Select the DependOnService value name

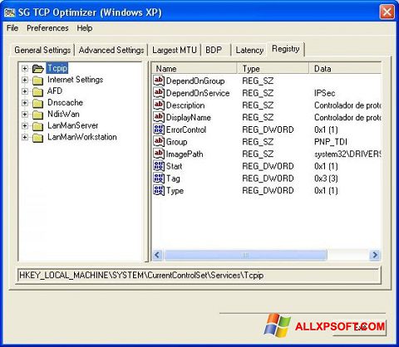click(x=198, y=93)
